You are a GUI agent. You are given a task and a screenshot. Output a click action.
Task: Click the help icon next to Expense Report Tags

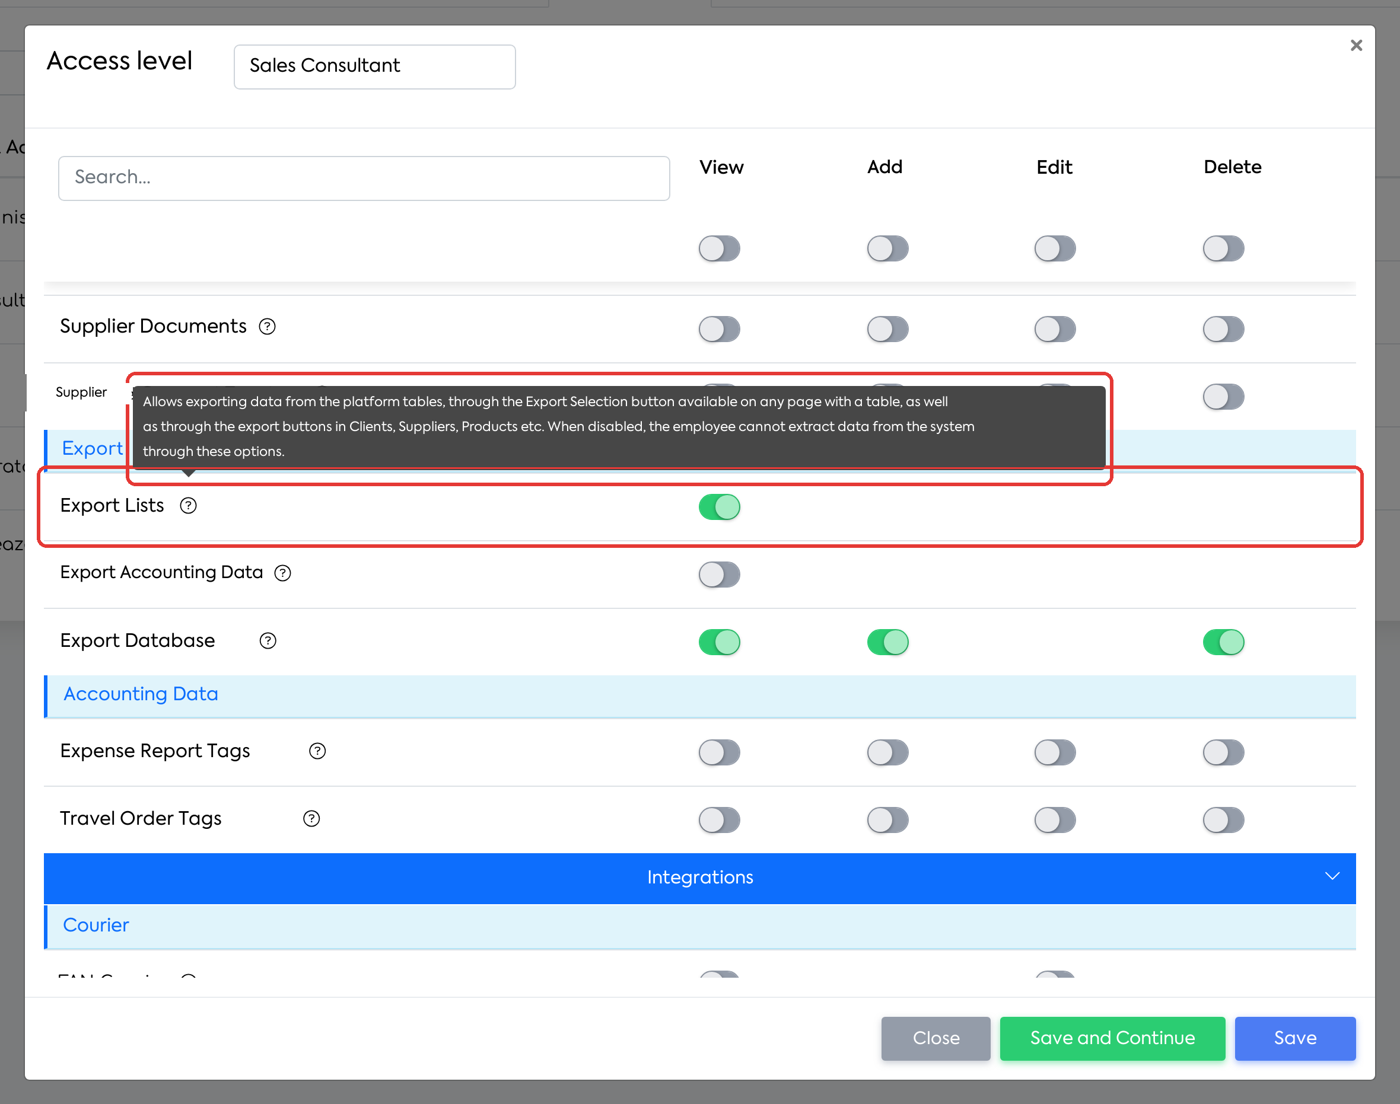pos(317,751)
